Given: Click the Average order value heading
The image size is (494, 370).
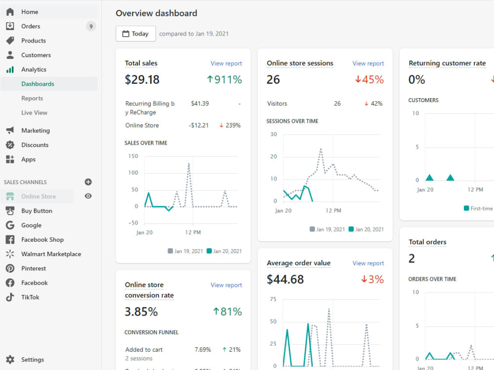Looking at the screenshot, I should pos(299,263).
